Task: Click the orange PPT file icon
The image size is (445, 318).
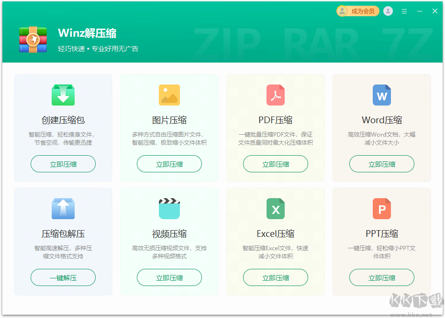Action: [x=382, y=209]
